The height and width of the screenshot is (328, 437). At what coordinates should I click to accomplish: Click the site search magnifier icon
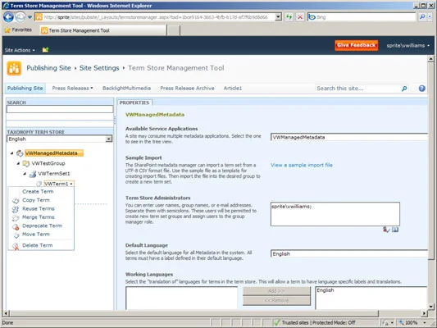click(404, 89)
